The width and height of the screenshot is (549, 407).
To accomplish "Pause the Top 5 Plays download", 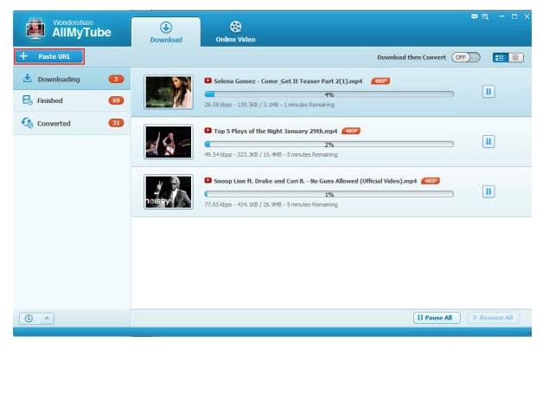I will [x=488, y=142].
